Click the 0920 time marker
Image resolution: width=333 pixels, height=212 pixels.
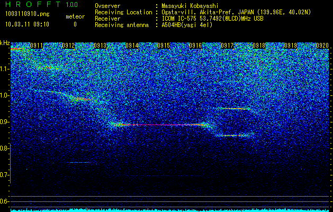click(322, 46)
